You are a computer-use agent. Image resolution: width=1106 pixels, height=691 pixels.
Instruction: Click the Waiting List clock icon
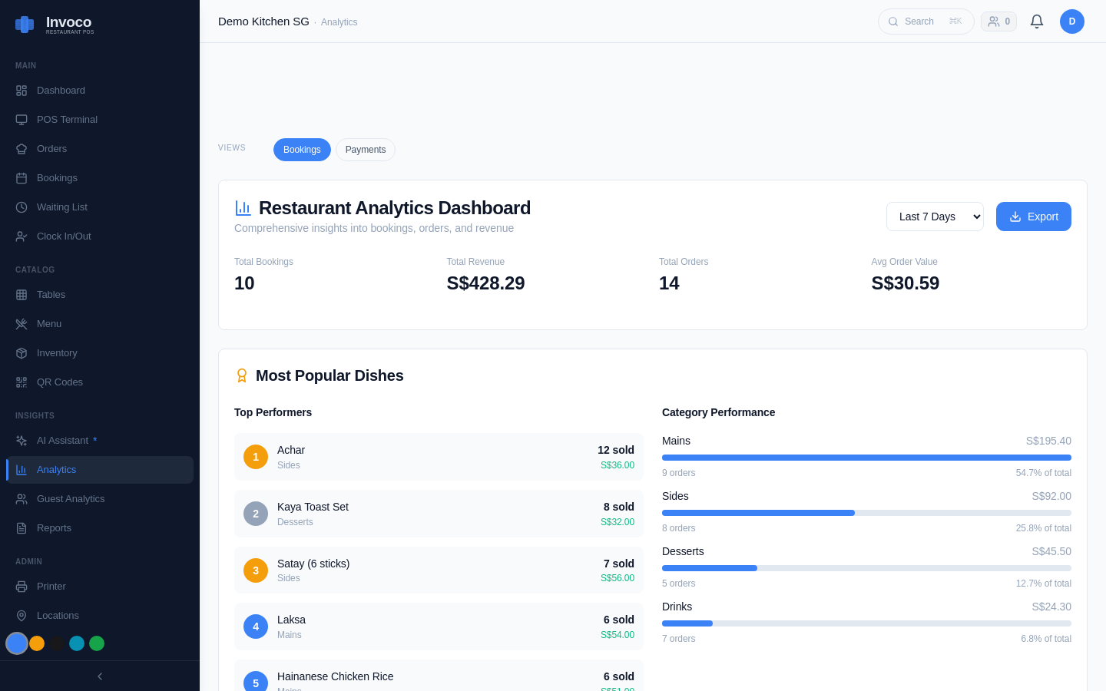pyautogui.click(x=21, y=207)
